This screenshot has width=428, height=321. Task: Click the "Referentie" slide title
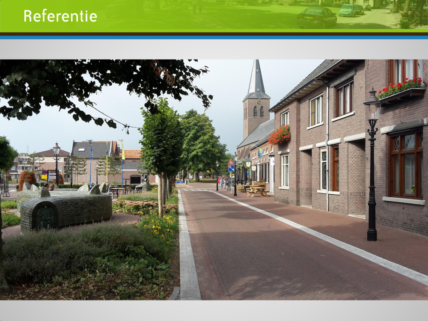point(60,16)
